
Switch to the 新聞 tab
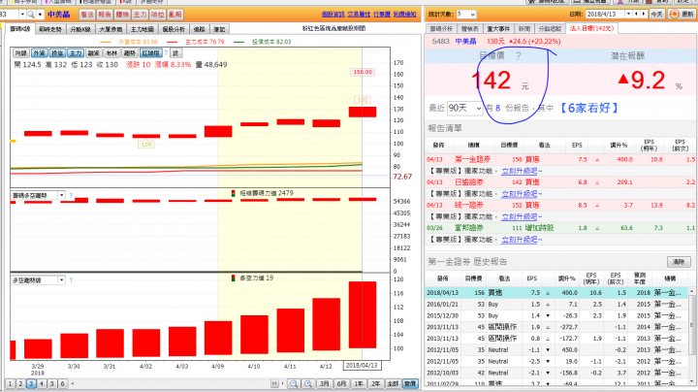(x=524, y=28)
